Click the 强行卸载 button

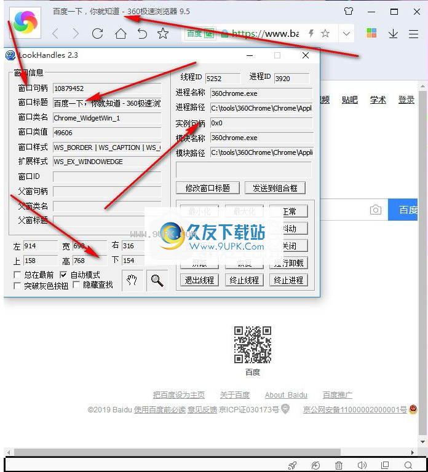pyautogui.click(x=288, y=263)
